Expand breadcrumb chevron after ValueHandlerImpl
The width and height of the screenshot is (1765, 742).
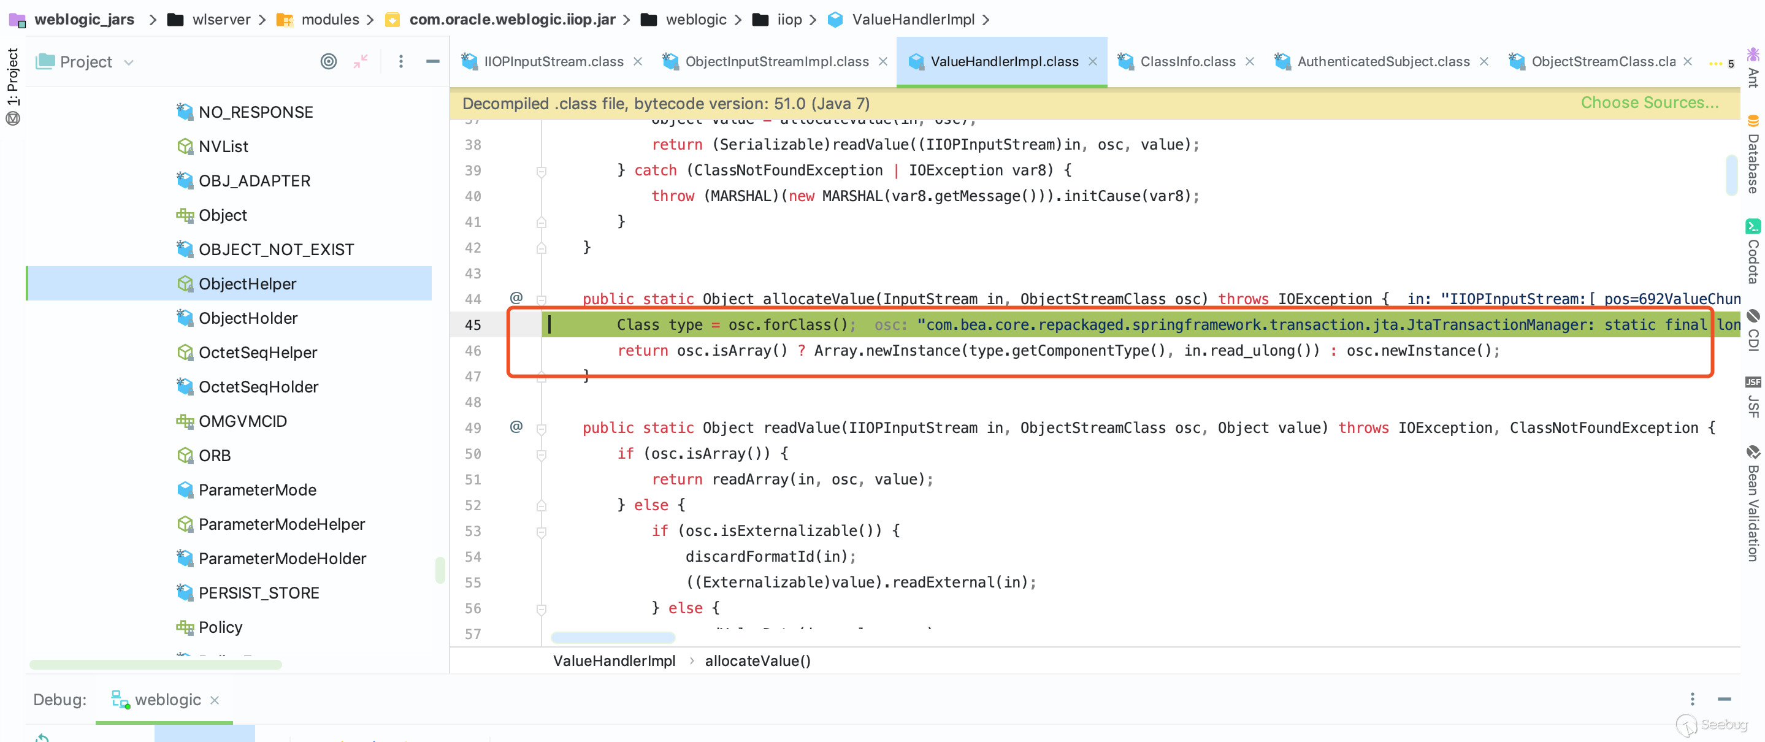tap(986, 20)
